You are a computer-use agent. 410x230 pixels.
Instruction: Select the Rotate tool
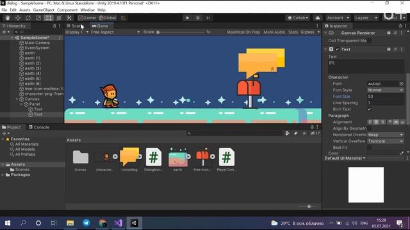click(x=28, y=18)
